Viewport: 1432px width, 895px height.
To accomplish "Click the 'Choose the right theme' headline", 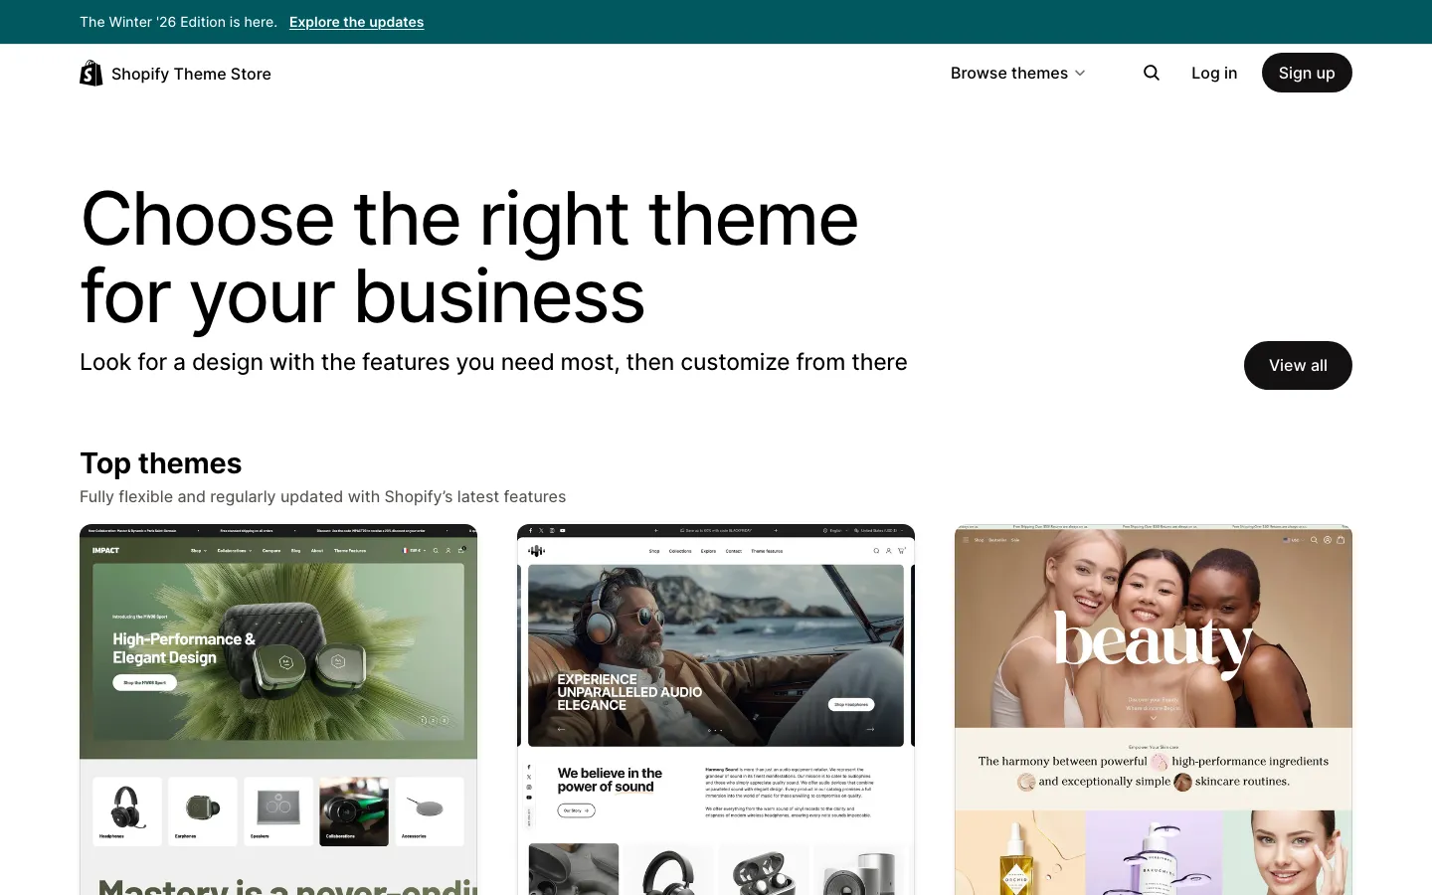I will coord(469,258).
